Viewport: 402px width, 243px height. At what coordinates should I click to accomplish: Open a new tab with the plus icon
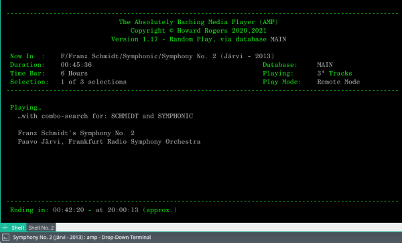[5, 228]
